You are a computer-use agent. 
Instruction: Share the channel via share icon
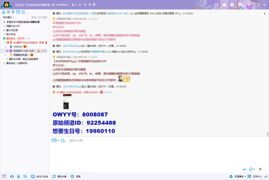pos(90,5)
